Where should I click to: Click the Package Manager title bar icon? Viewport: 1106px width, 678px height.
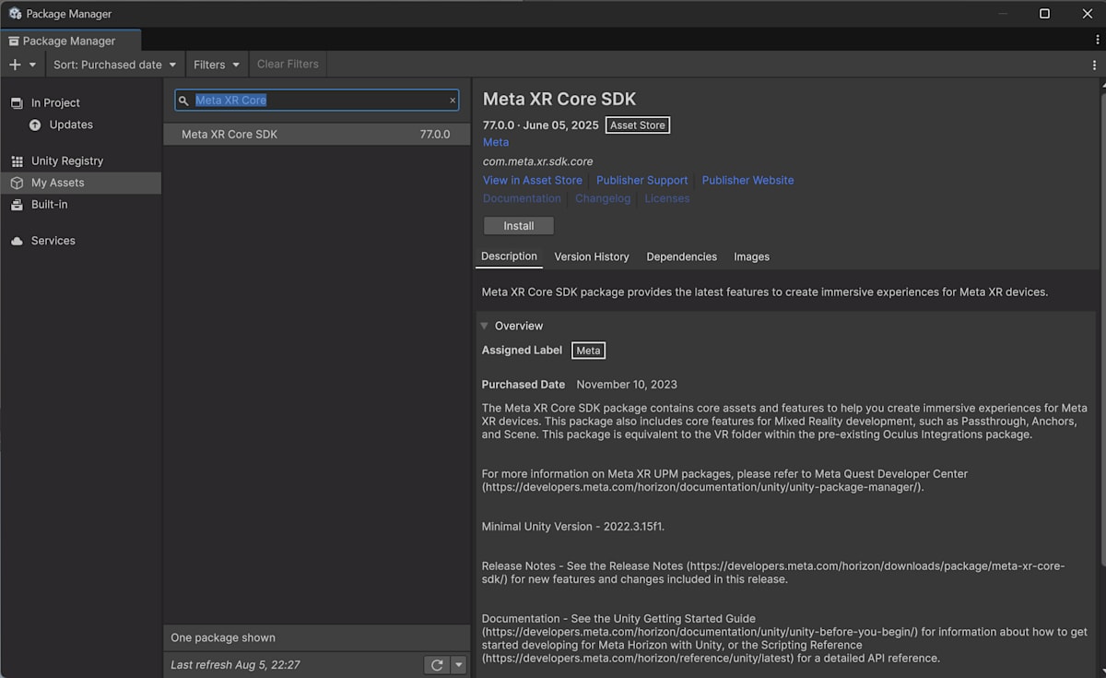coord(15,14)
